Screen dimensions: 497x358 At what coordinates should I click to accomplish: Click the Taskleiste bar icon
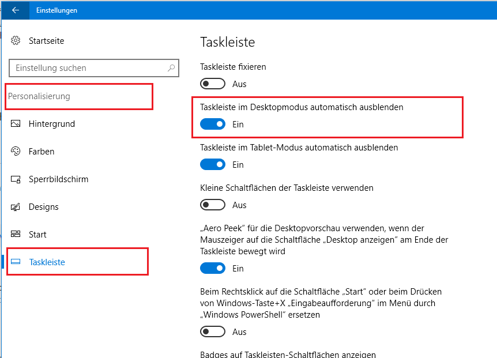pyautogui.click(x=16, y=262)
